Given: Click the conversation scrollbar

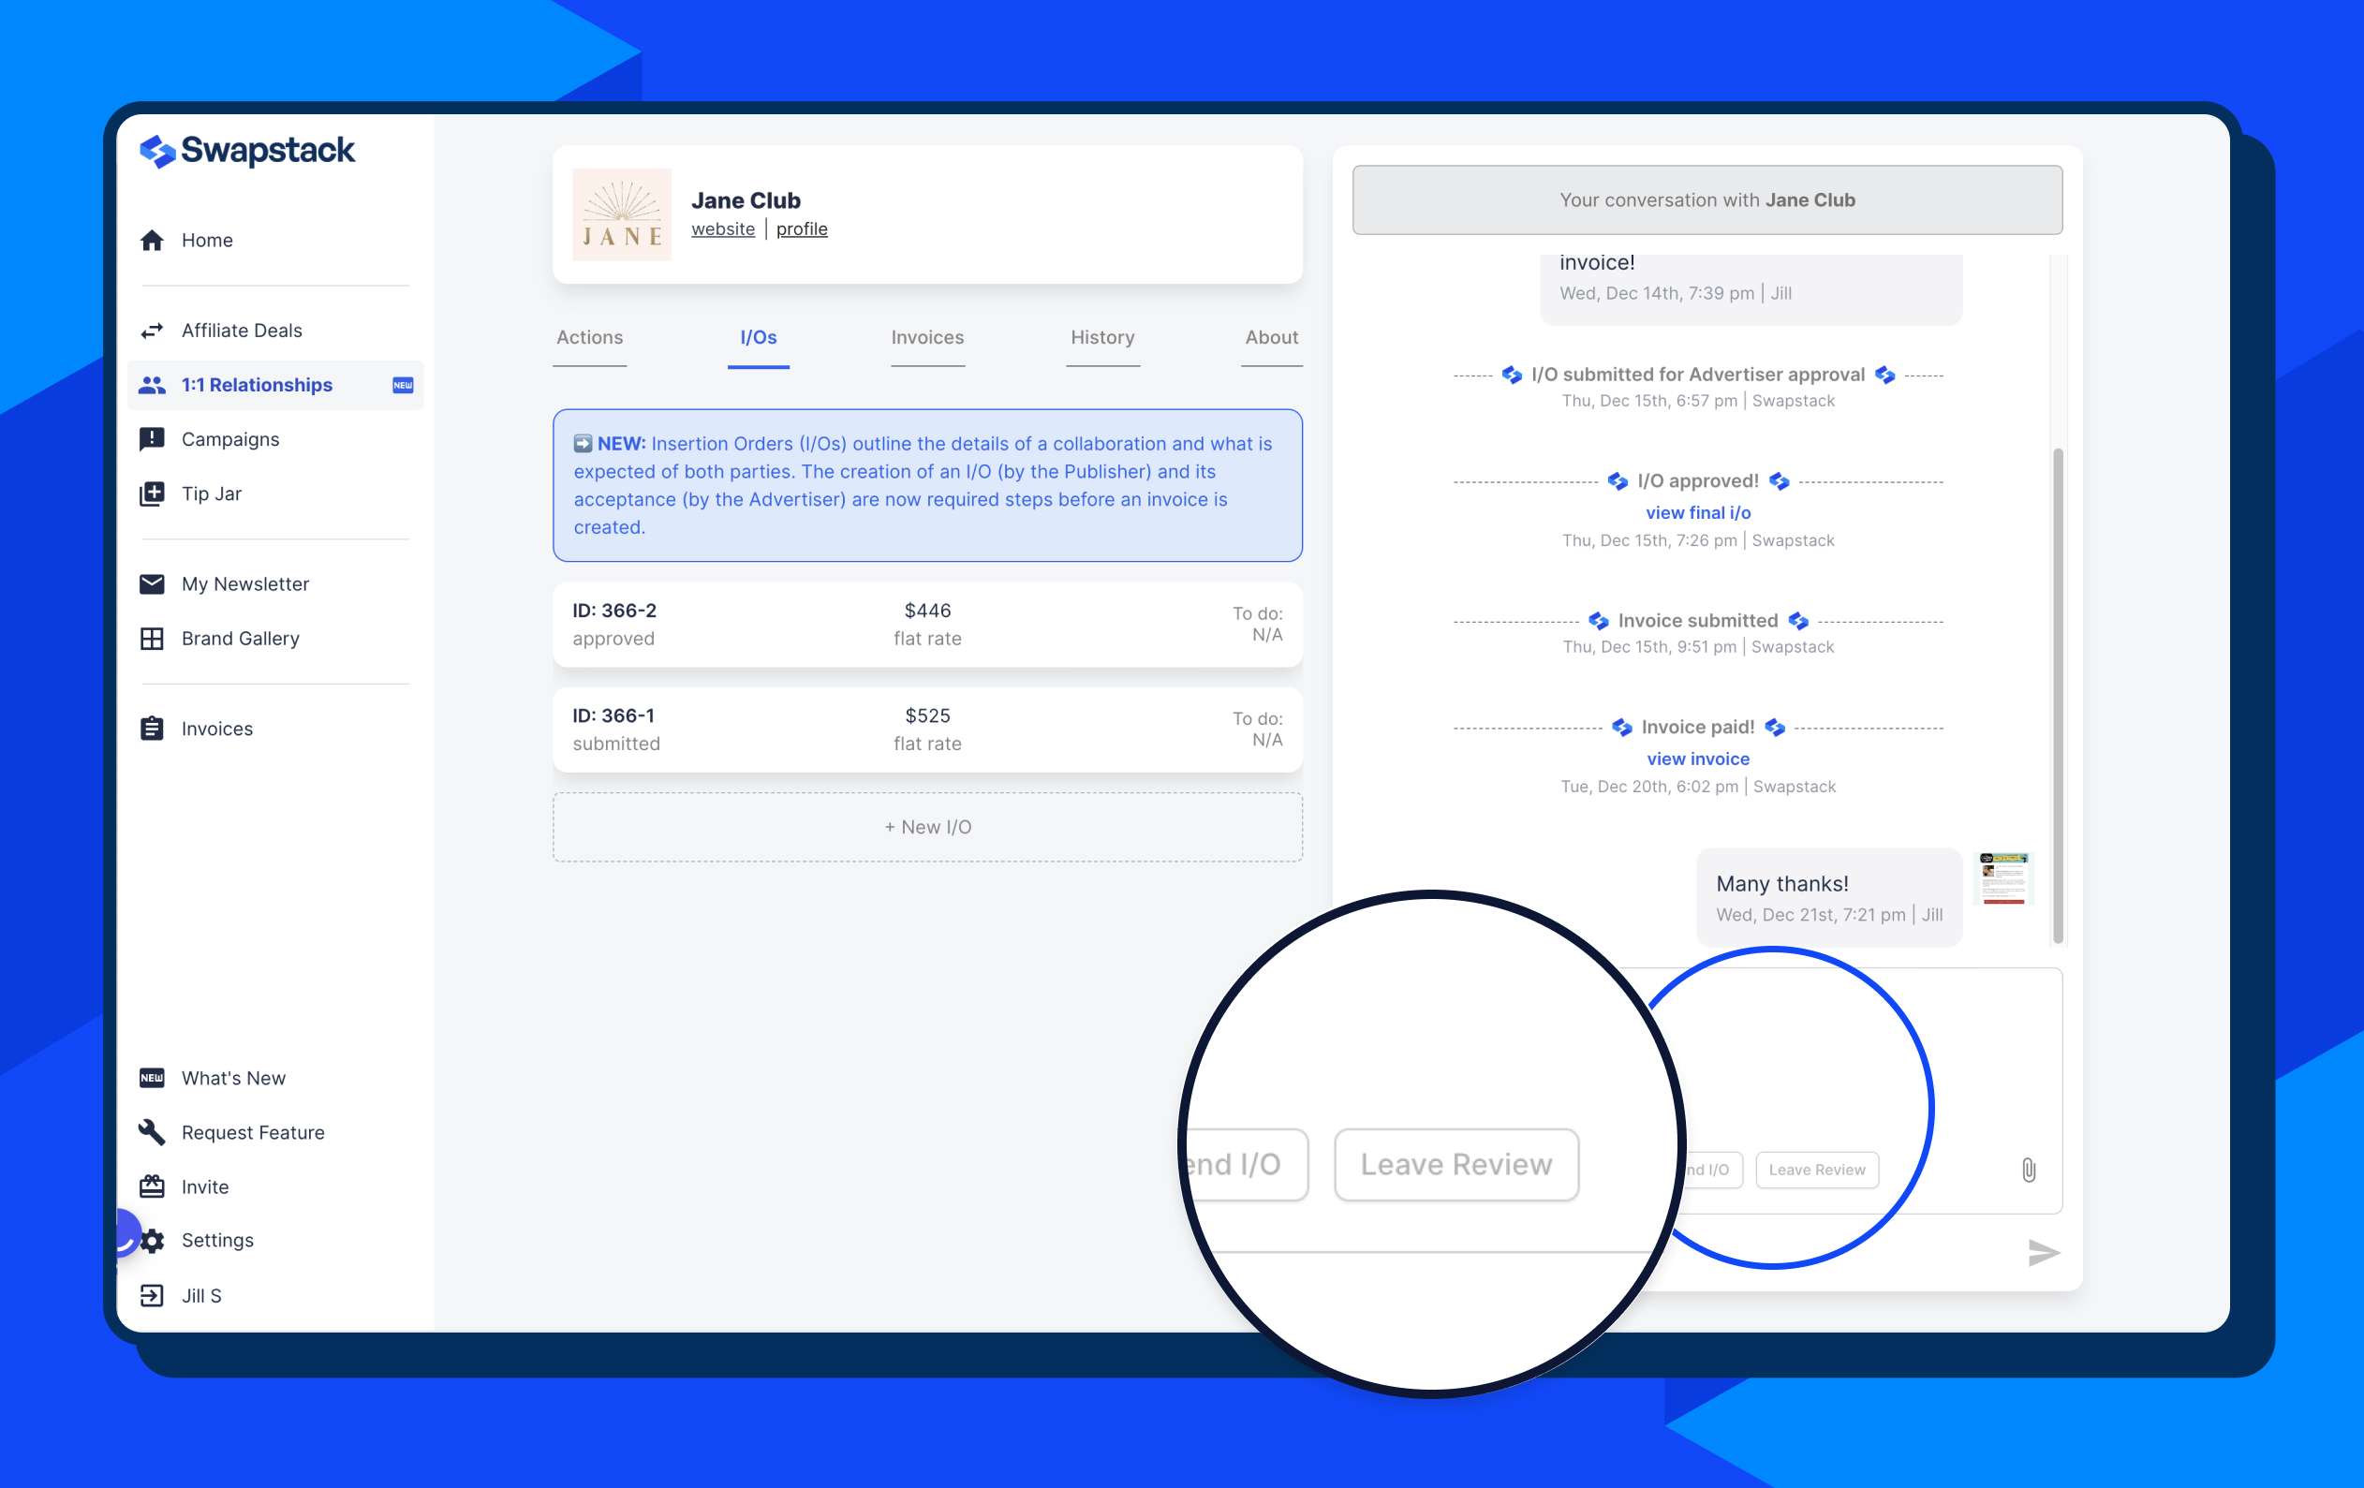Looking at the screenshot, I should 2058,687.
